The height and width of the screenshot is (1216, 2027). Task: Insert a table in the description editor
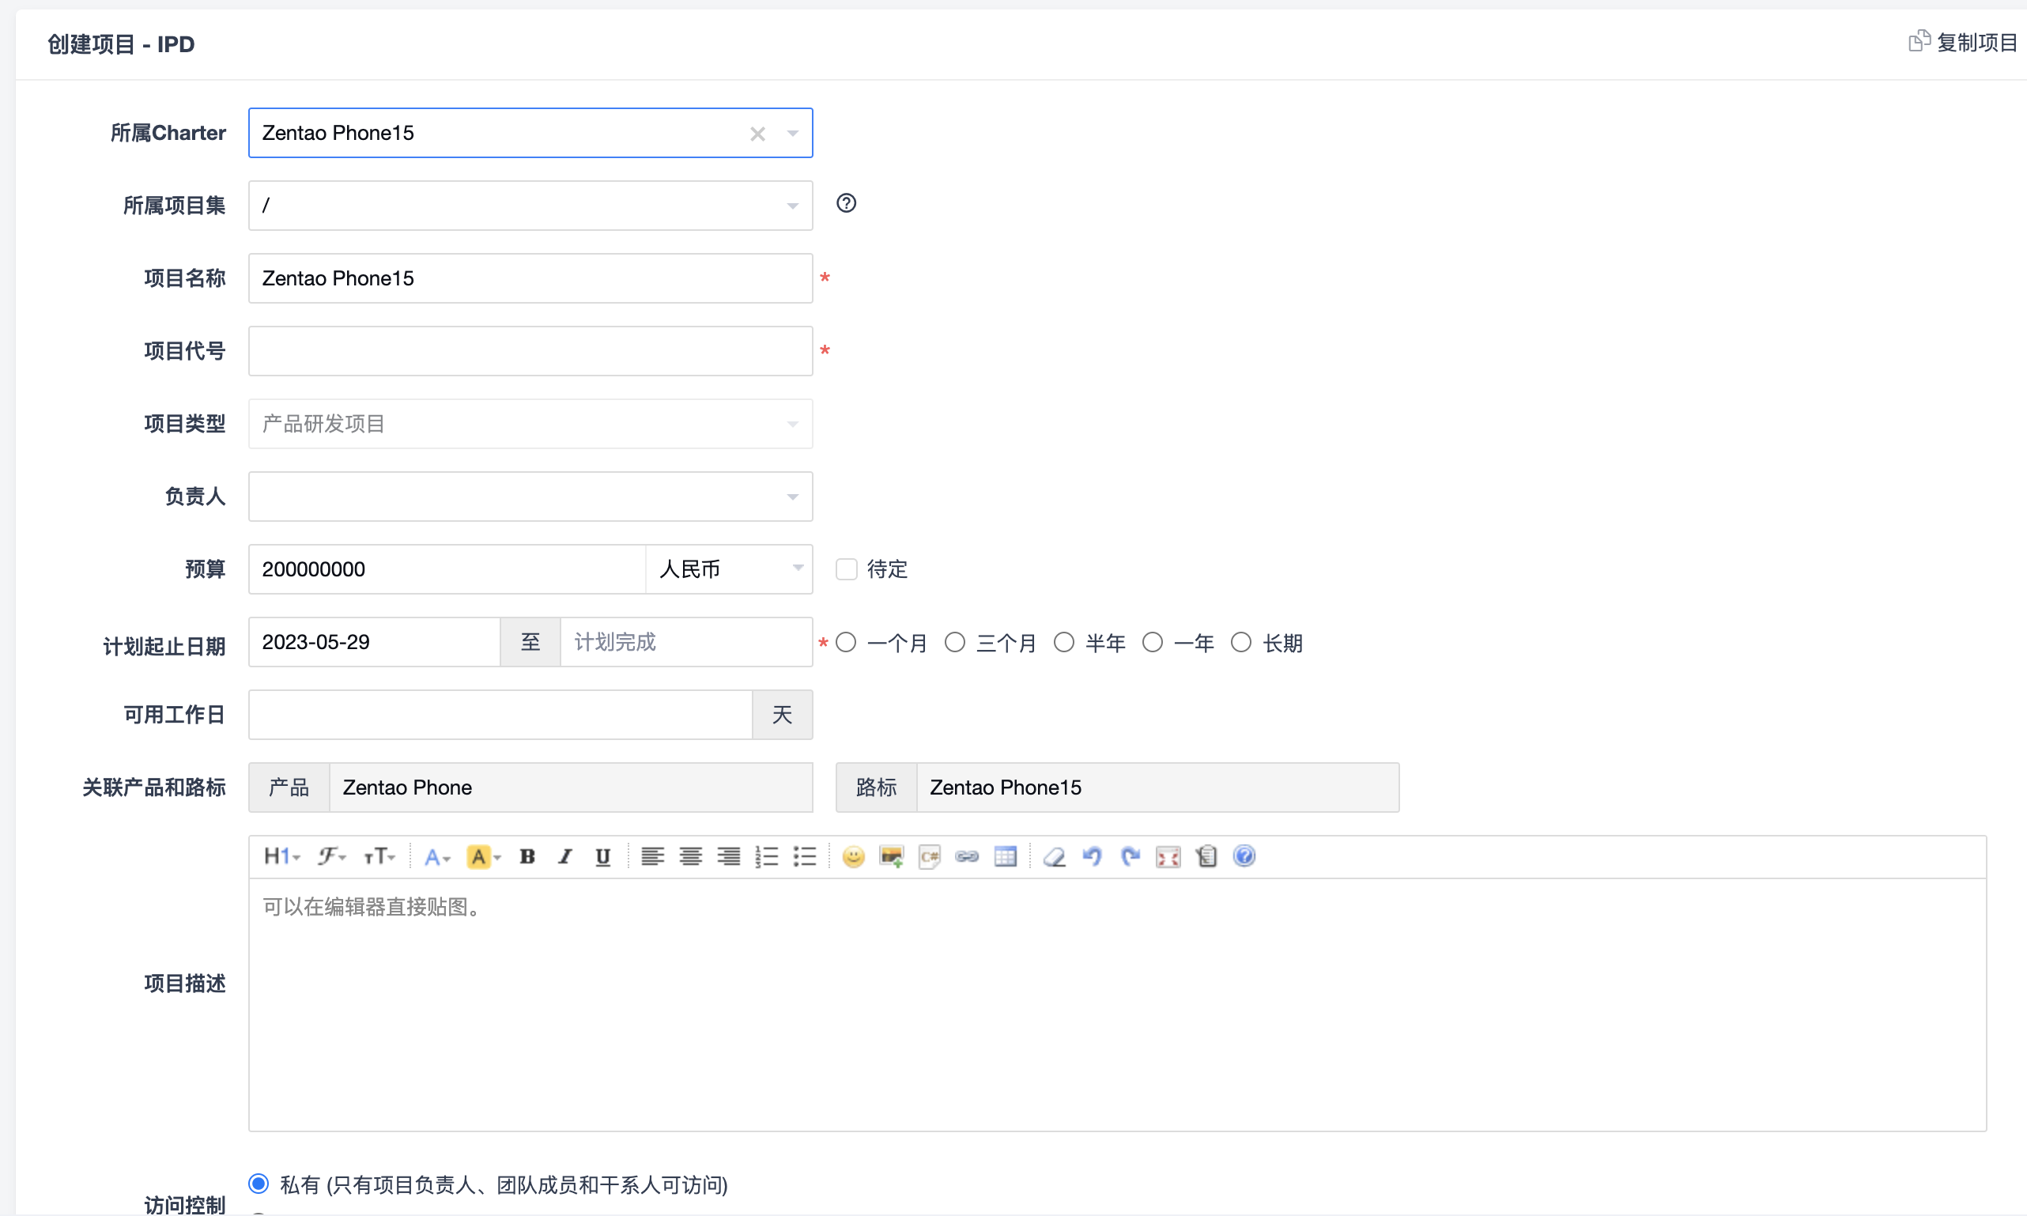[x=1006, y=856]
